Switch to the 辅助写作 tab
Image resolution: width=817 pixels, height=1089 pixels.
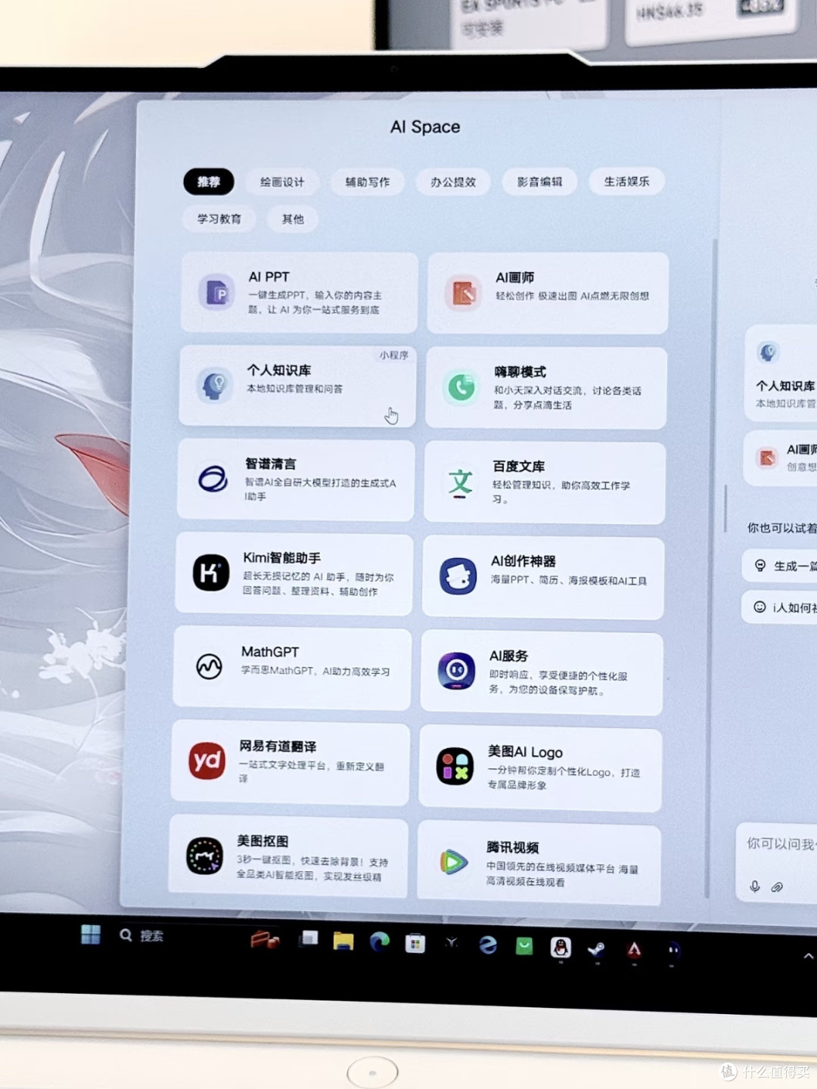[x=368, y=182]
